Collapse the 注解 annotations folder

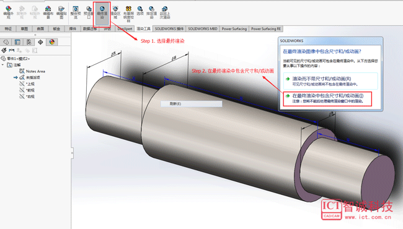pos(3,65)
